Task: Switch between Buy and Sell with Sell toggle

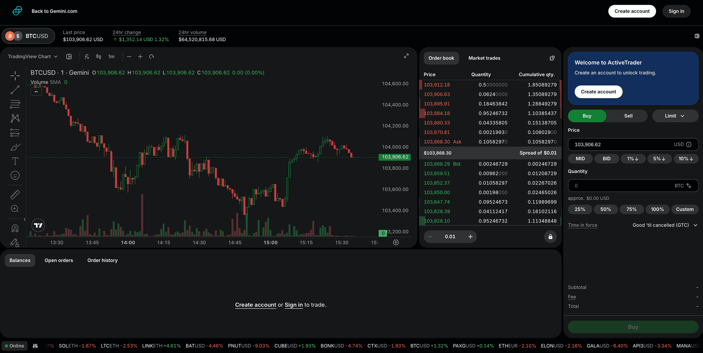Action: (x=628, y=116)
